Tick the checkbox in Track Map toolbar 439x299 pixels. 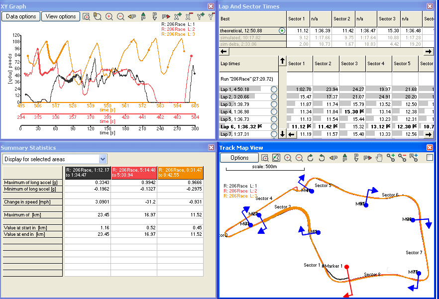(x=430, y=158)
